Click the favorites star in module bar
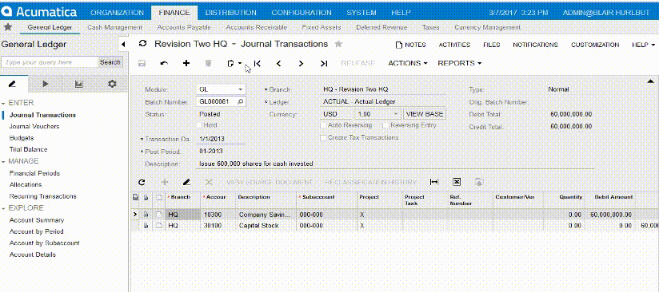The width and height of the screenshot is (659, 292). coord(7,27)
